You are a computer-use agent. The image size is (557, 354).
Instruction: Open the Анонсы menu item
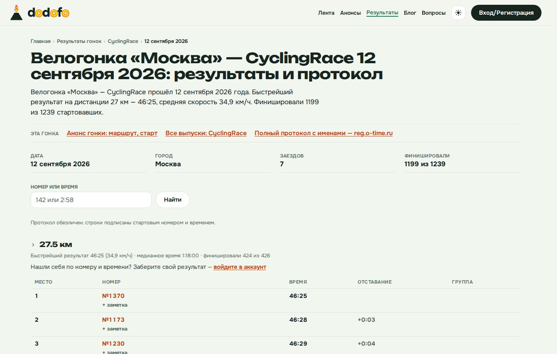tap(351, 13)
